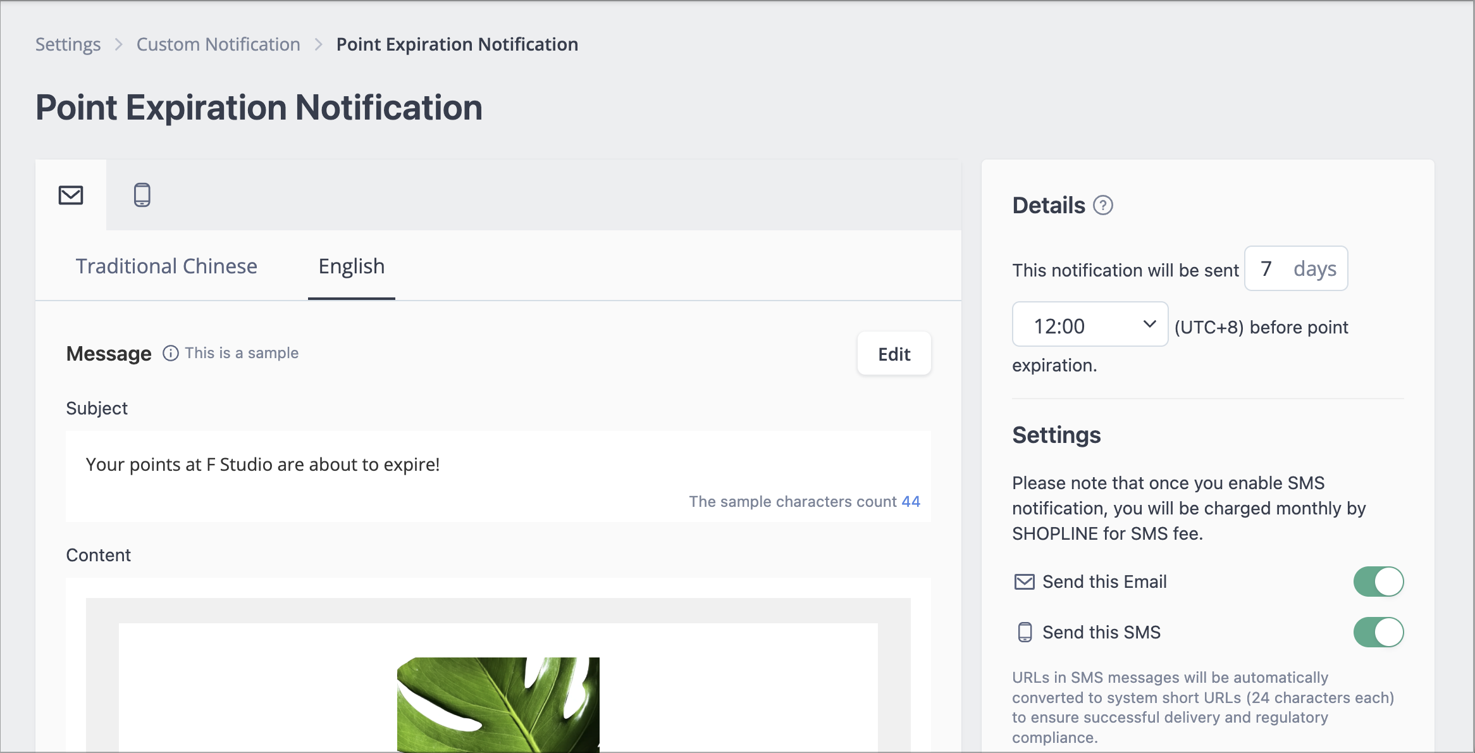Viewport: 1475px width, 753px height.
Task: Click the Content label
Action: (99, 555)
